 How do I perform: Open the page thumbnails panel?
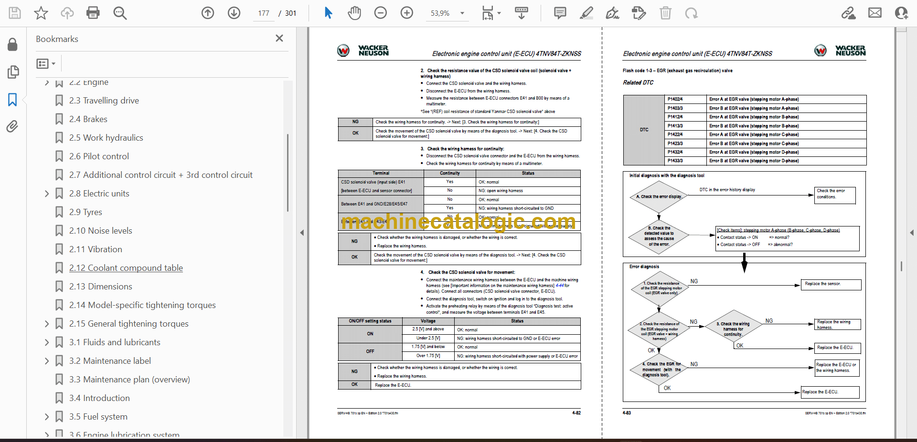pos(13,72)
